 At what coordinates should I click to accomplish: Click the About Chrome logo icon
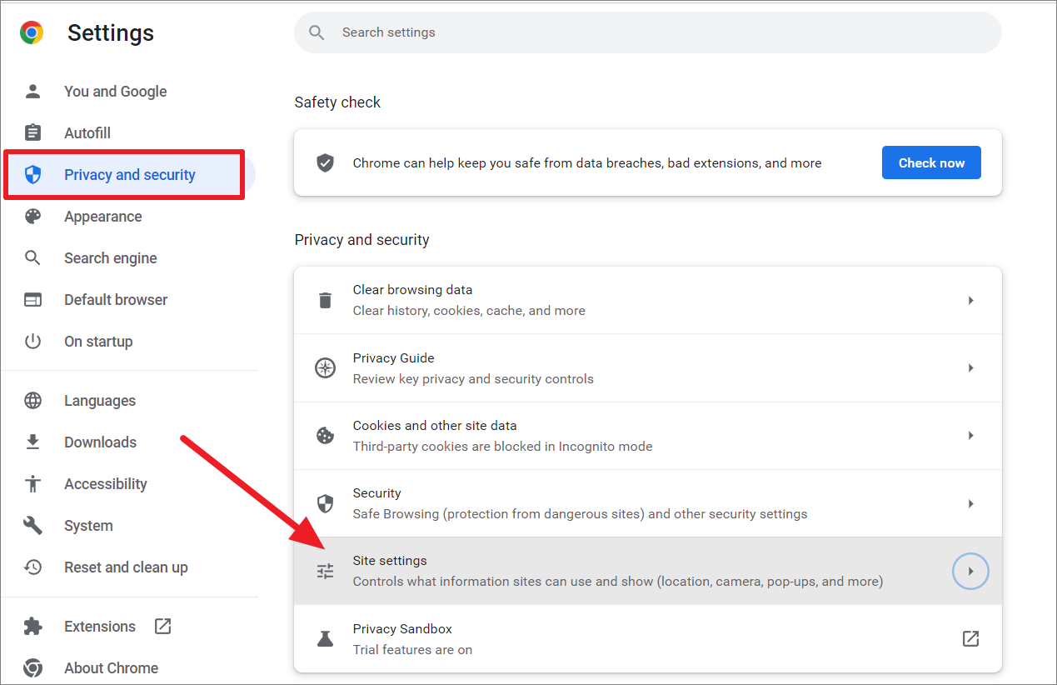point(32,667)
